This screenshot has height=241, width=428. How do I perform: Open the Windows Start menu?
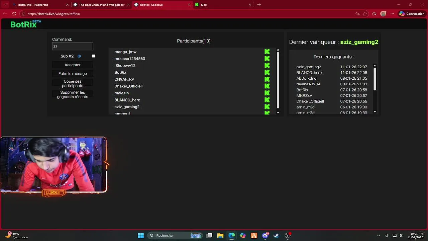pos(141,236)
